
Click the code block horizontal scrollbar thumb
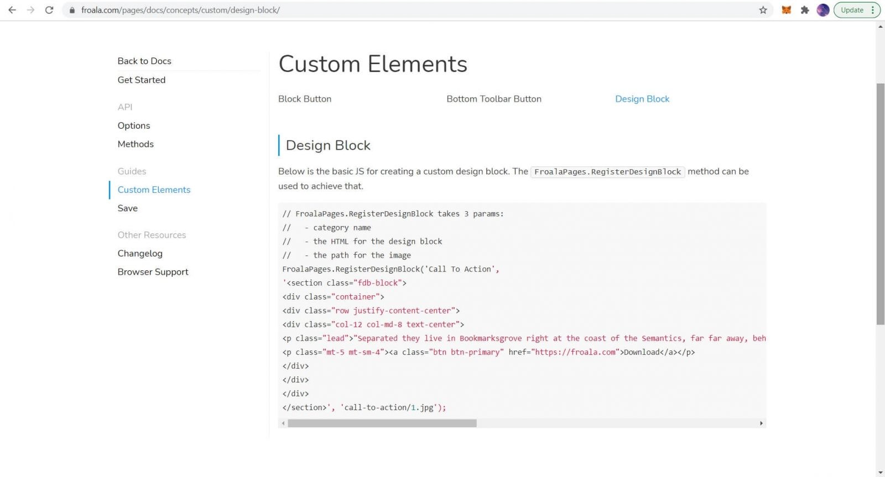click(x=382, y=423)
